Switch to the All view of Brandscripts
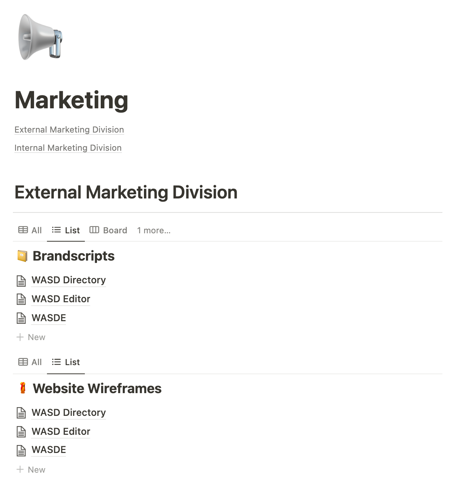453x481 pixels. tap(30, 230)
